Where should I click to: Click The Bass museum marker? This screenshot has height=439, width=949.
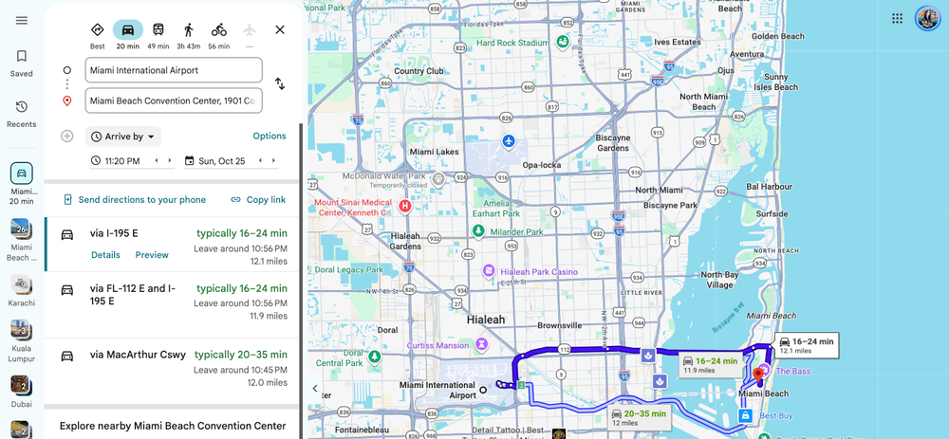pyautogui.click(x=764, y=369)
